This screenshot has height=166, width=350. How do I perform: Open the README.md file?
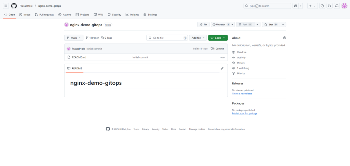[79, 57]
